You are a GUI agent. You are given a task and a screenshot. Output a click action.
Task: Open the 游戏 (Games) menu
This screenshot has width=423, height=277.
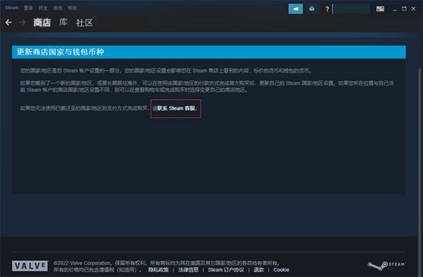pos(58,8)
